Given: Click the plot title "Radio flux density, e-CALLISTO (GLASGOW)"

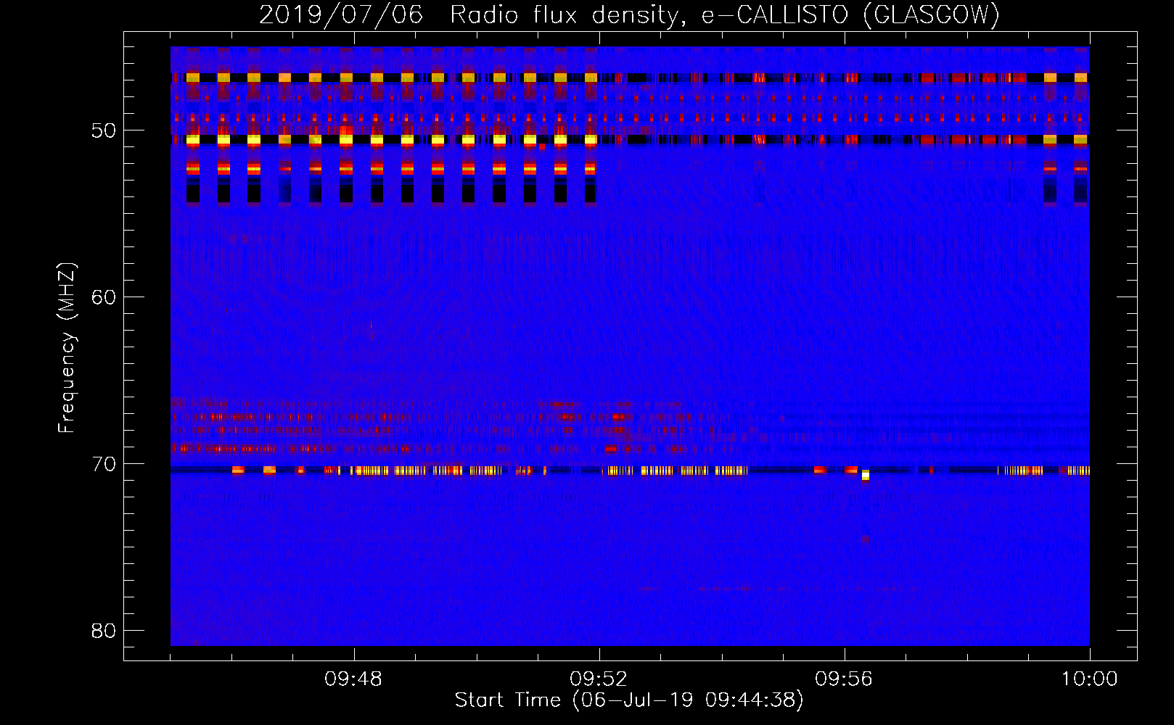Looking at the screenshot, I should tap(725, 14).
